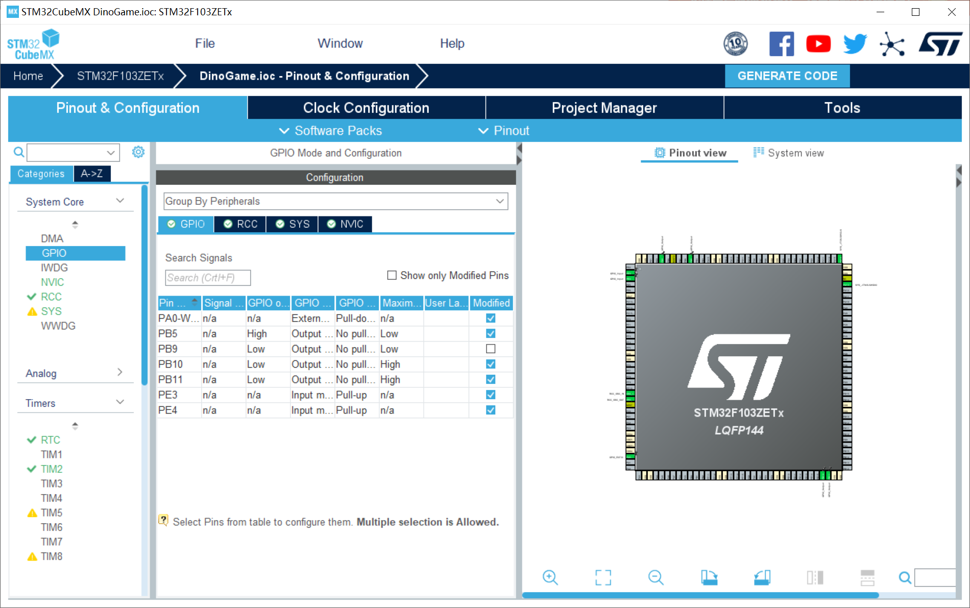This screenshot has height=608, width=970.
Task: Click the pin search field at bottom right
Action: tap(935, 577)
